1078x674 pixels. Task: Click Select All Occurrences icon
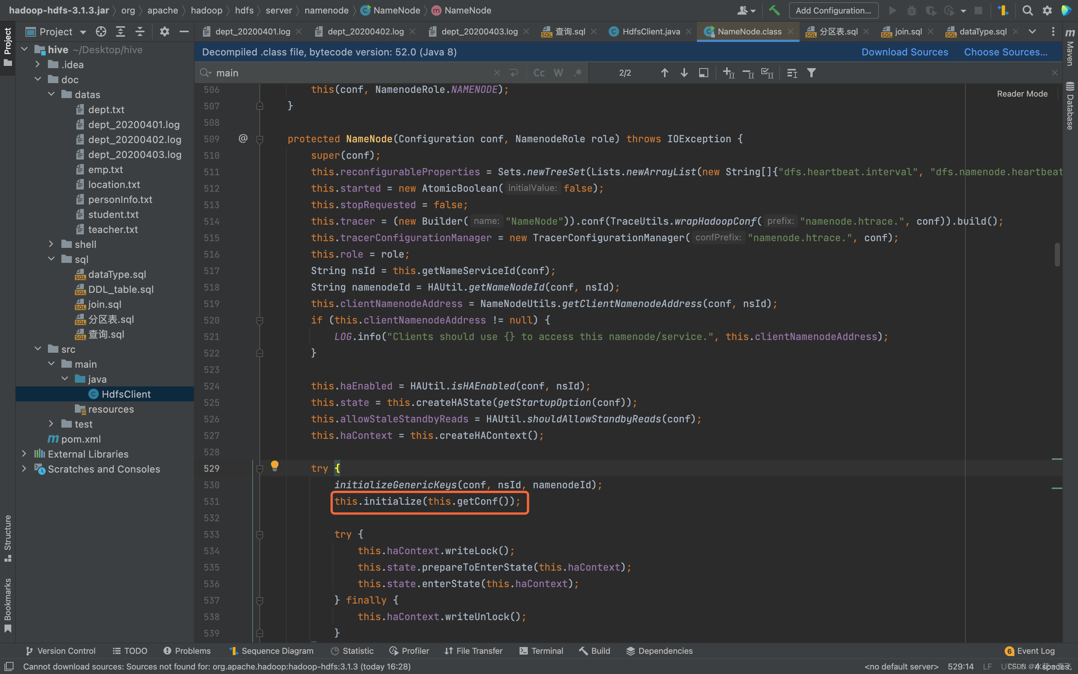click(767, 73)
